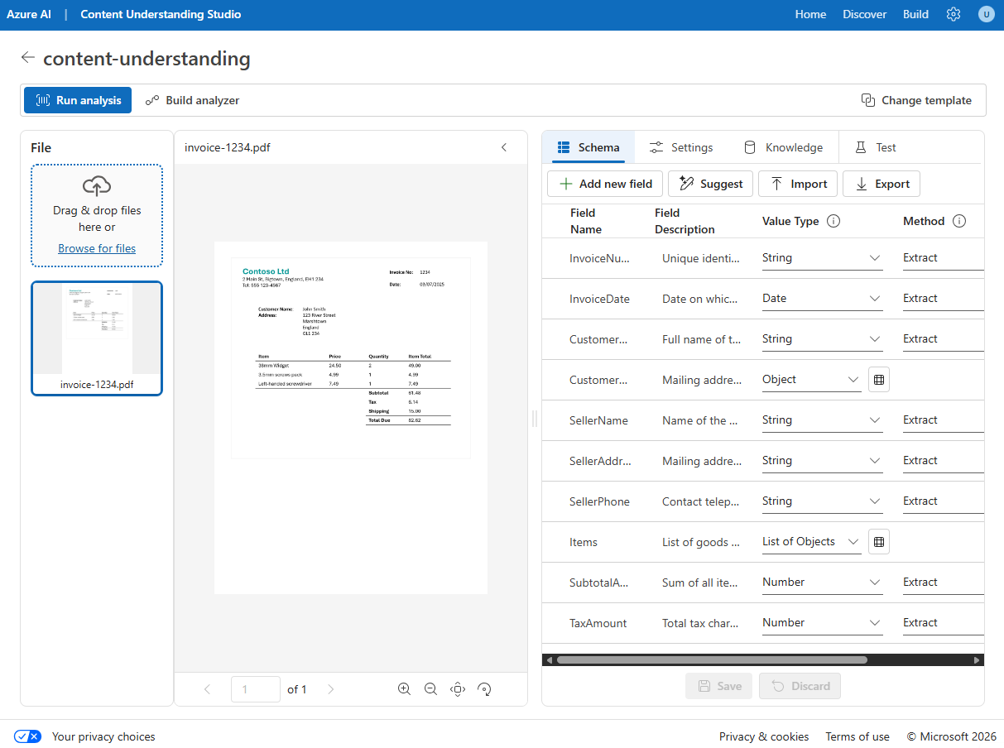The width and height of the screenshot is (1004, 748).
Task: Rotate the invoice page
Action: (484, 688)
